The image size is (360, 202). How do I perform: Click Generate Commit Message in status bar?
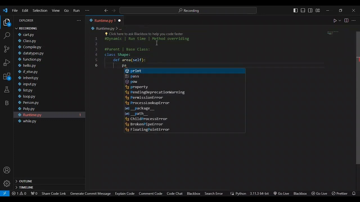click(x=90, y=194)
